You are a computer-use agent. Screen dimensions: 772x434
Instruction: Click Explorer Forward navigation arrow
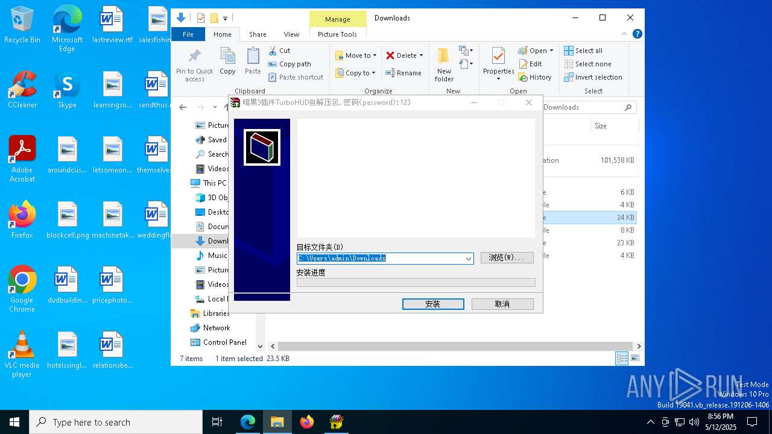coord(201,107)
